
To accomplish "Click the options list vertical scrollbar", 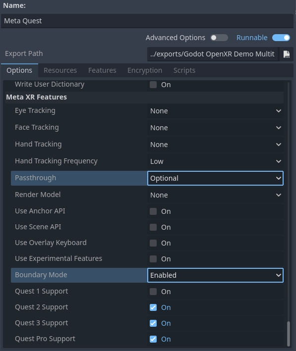I will tap(289, 334).
